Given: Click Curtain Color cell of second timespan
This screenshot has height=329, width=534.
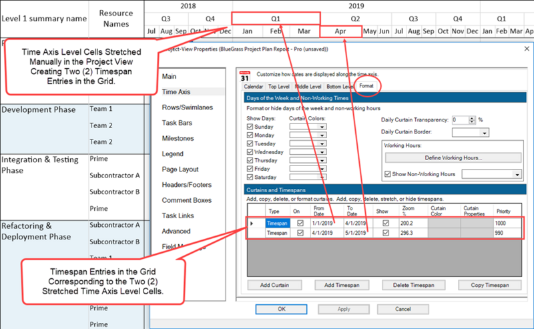Looking at the screenshot, I should (444, 233).
